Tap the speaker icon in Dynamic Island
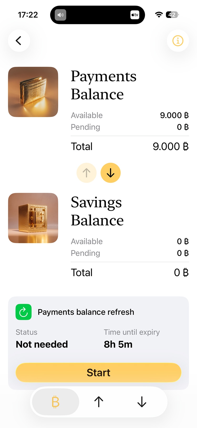The image size is (197, 428). 60,15
